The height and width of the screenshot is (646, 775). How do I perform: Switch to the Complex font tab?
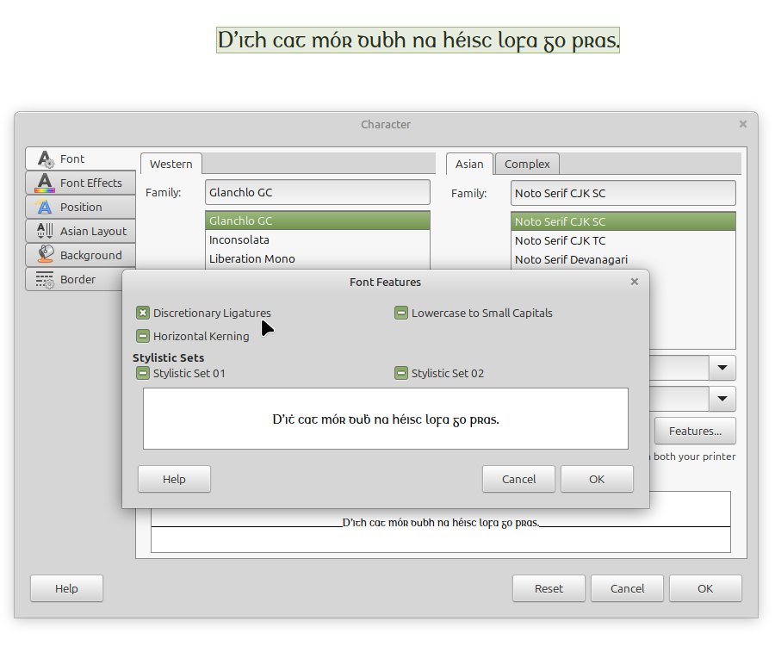tap(527, 164)
